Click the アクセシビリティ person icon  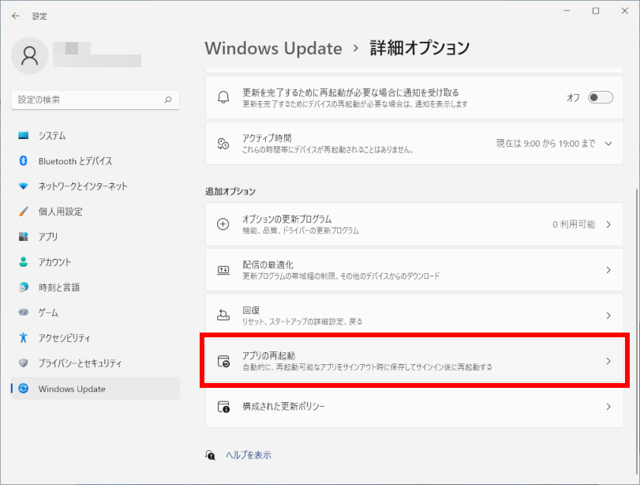(x=23, y=338)
